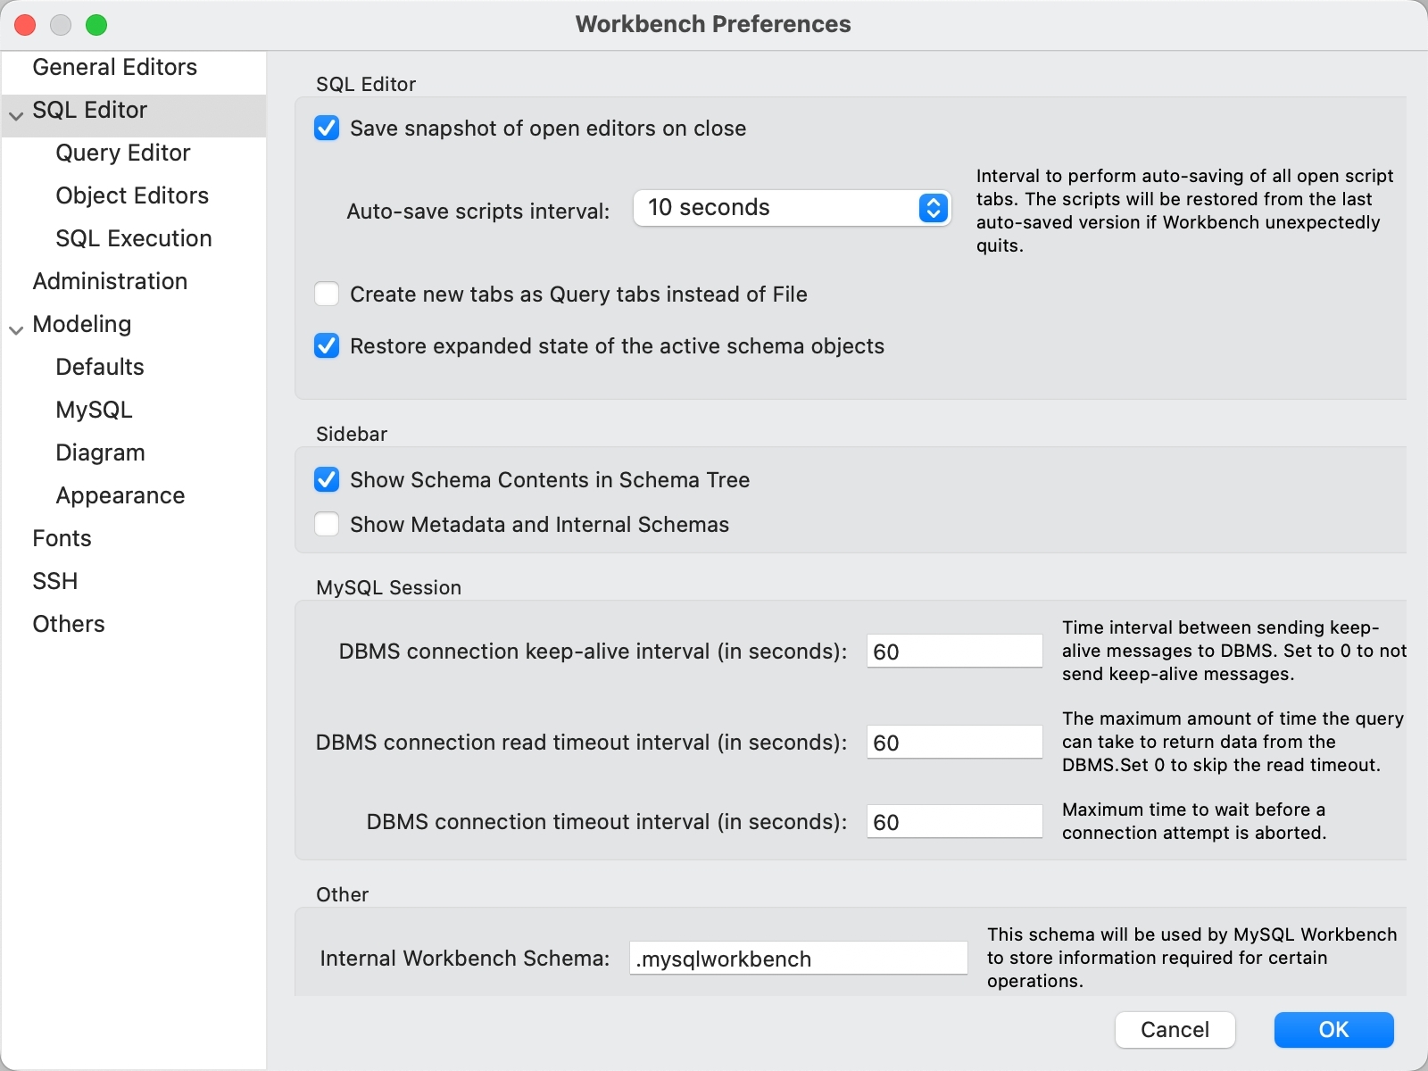This screenshot has height=1071, width=1428.
Task: Open the Auto-save scripts interval dropdown
Action: click(x=791, y=208)
